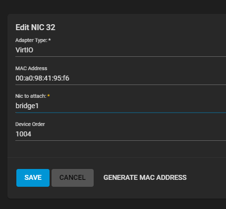Image resolution: width=226 pixels, height=209 pixels.
Task: Click the Adapter Type label
Action: click(x=31, y=41)
